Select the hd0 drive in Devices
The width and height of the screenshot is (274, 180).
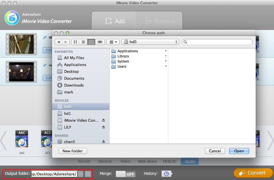coord(81,107)
